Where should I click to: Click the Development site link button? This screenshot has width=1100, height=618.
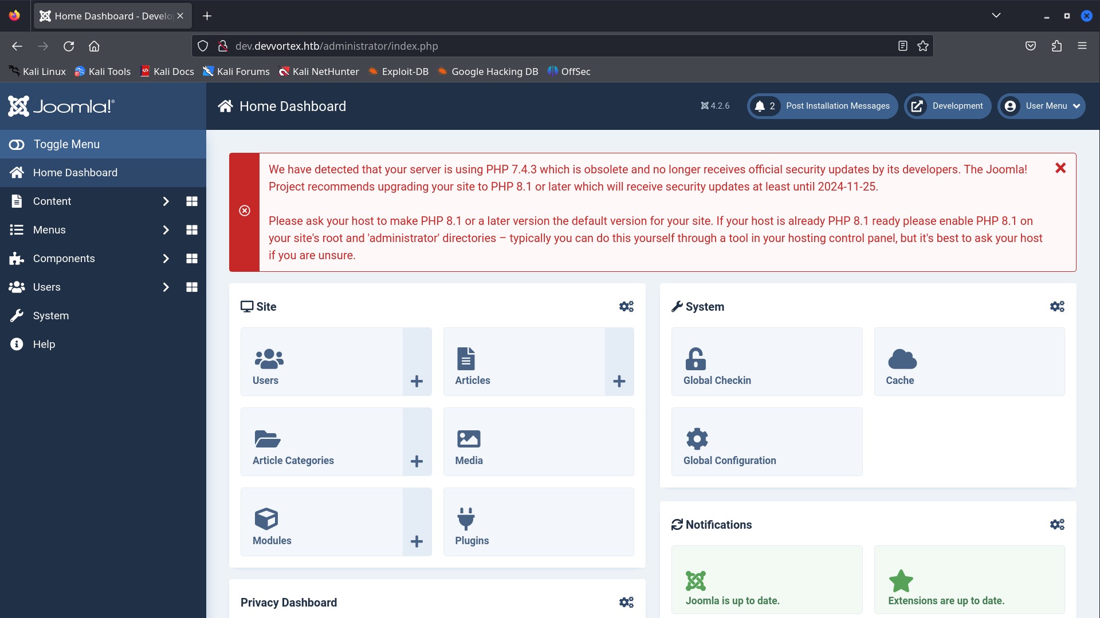click(947, 106)
